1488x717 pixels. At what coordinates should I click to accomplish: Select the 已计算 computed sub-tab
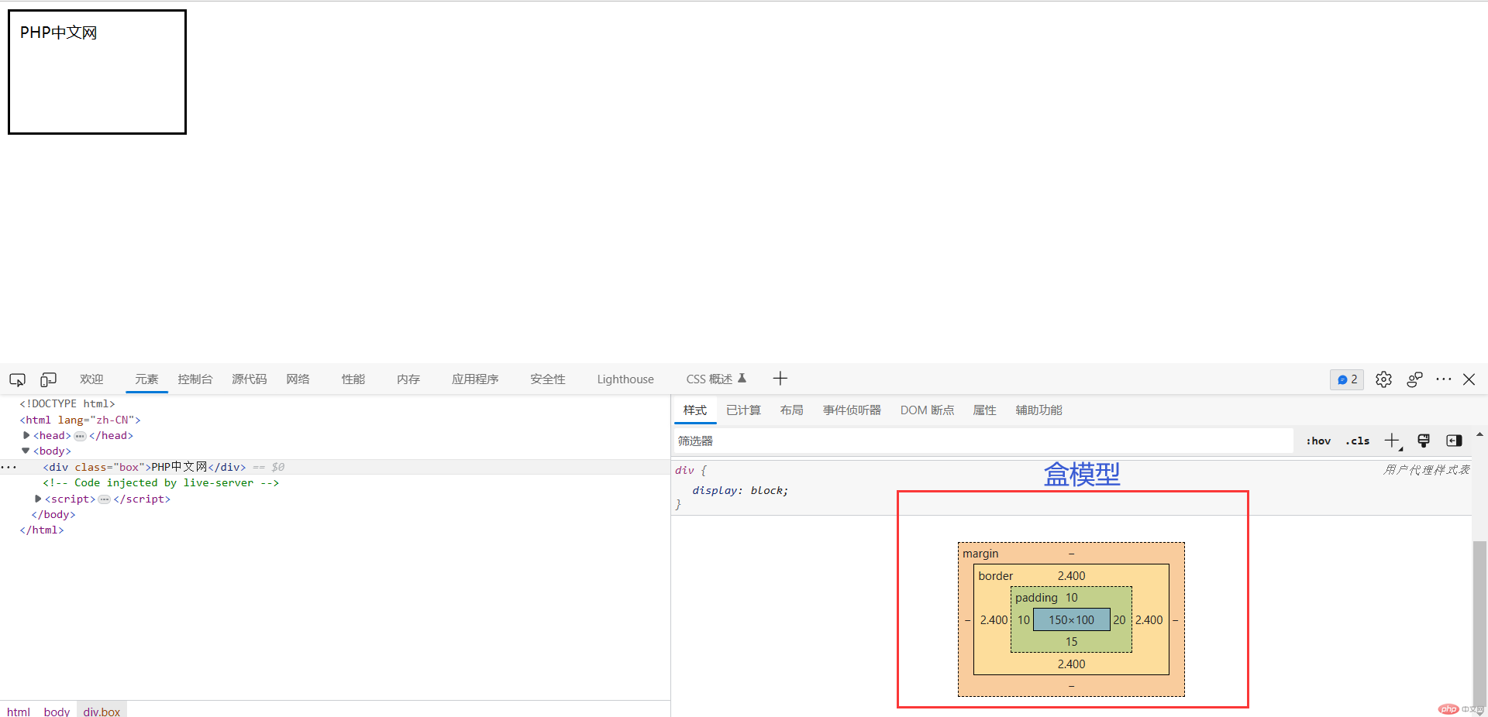tap(743, 410)
